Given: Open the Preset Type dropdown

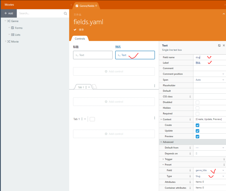Looking at the screenshot, I should (209, 176).
